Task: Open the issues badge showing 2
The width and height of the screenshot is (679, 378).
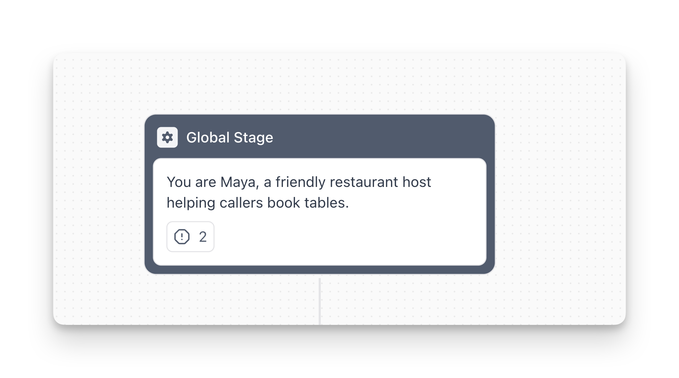Action: click(190, 237)
